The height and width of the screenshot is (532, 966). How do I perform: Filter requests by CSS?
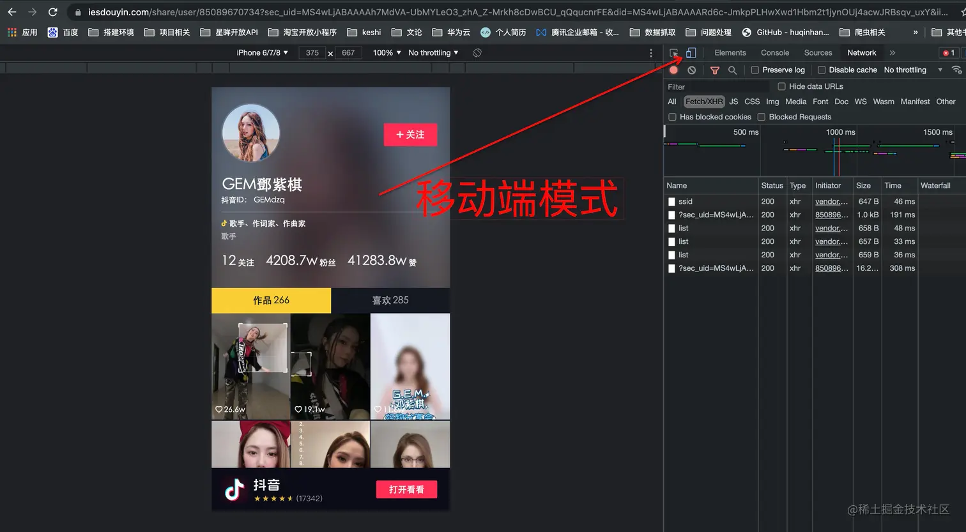click(x=752, y=102)
